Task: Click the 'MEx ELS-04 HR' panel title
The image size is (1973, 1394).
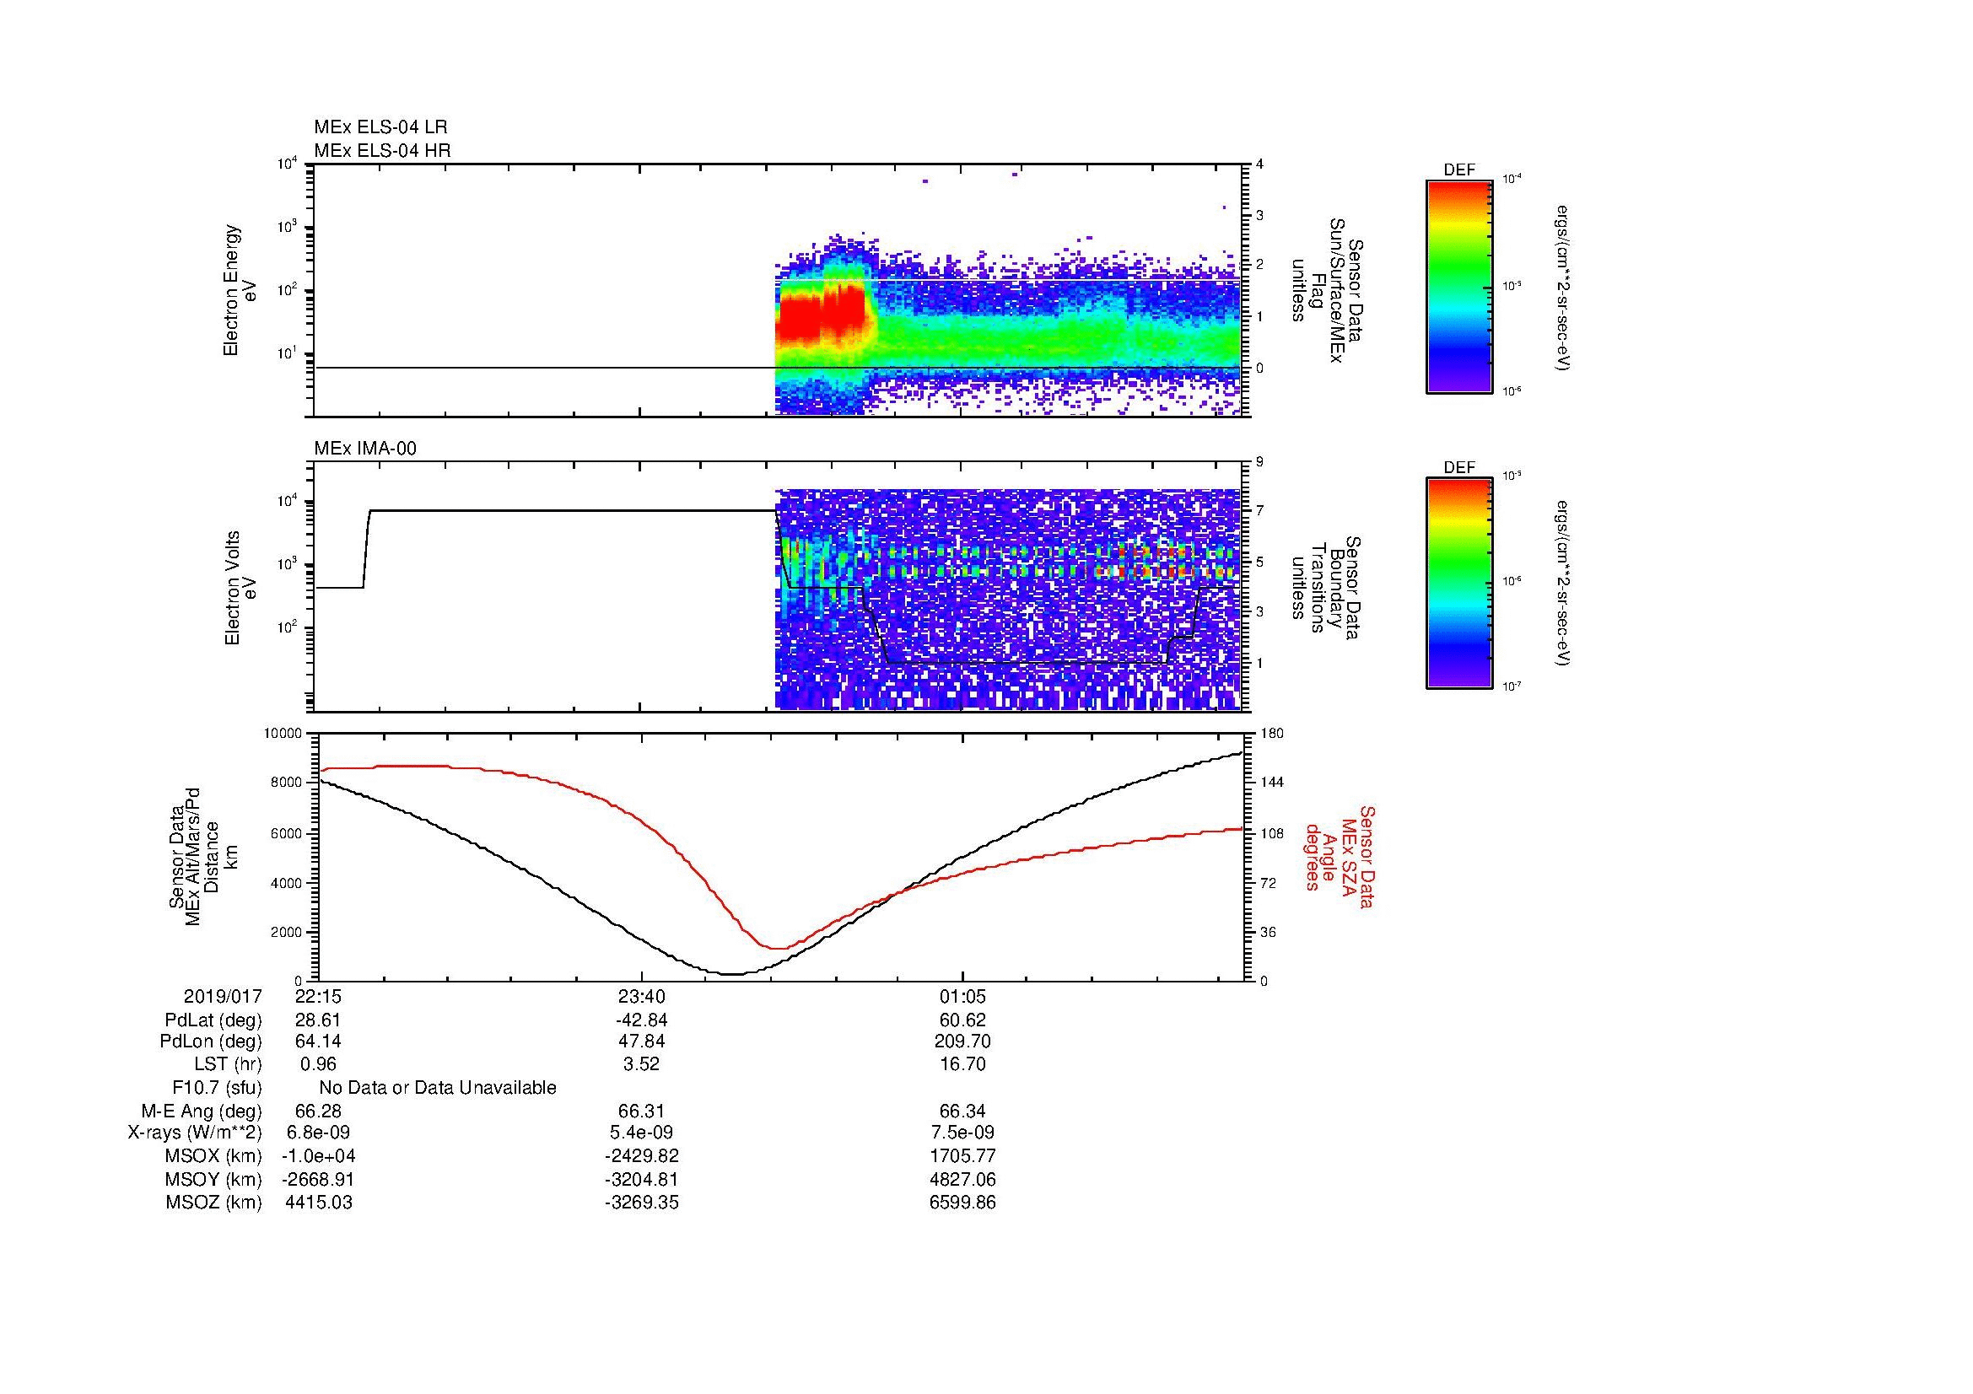Action: click(x=382, y=150)
